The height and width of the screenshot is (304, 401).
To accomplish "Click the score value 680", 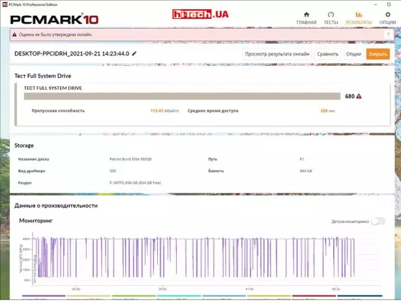I will coord(349,96).
